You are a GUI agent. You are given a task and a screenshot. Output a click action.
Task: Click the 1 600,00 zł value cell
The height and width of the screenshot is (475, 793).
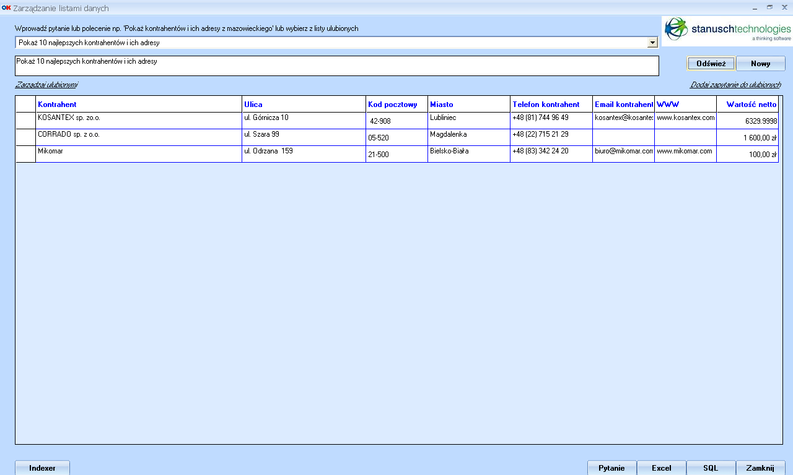(748, 137)
